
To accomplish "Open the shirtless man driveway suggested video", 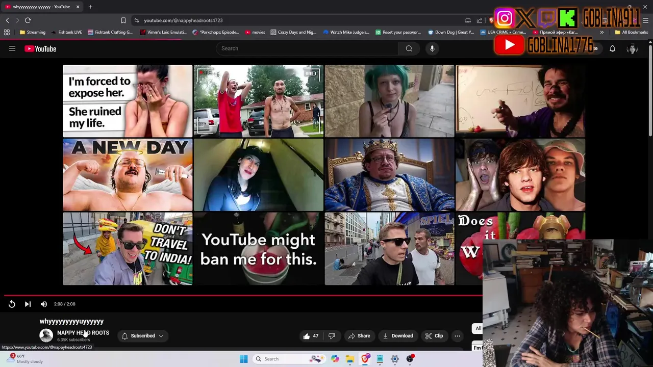I will (x=259, y=101).
